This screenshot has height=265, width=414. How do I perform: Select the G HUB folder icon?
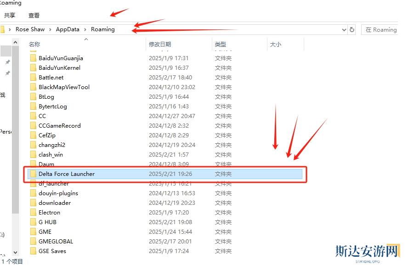pos(33,222)
